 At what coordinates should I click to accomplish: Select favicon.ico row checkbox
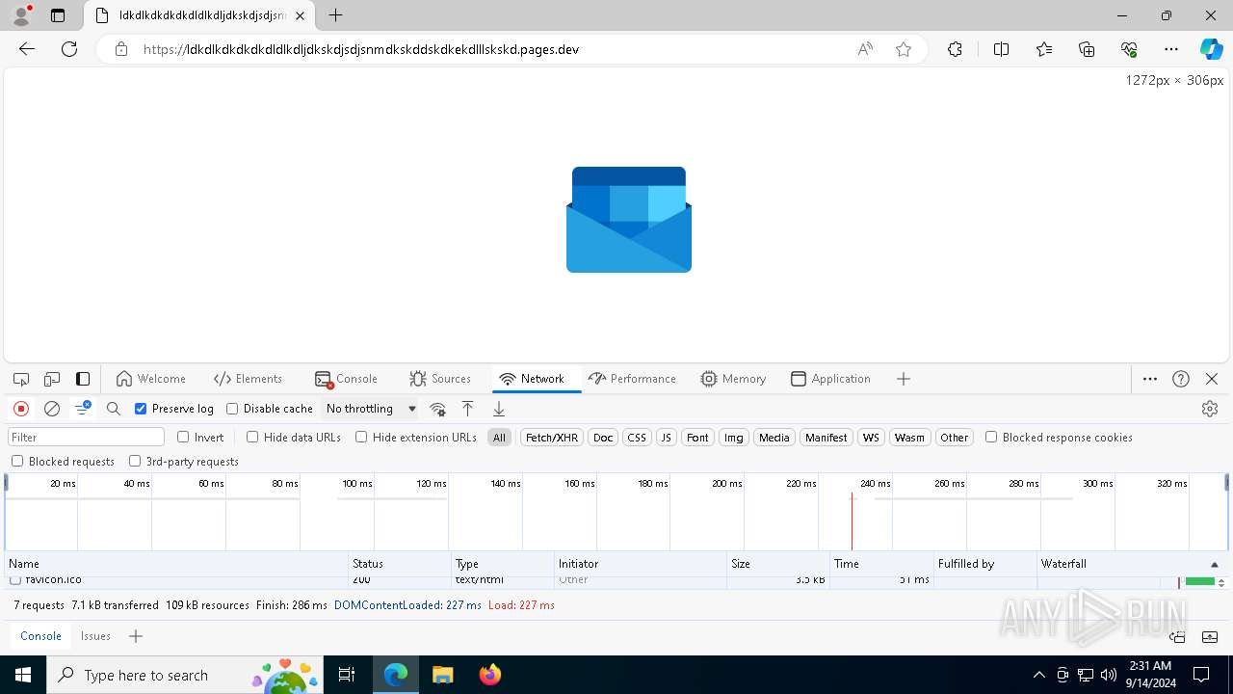(x=15, y=580)
